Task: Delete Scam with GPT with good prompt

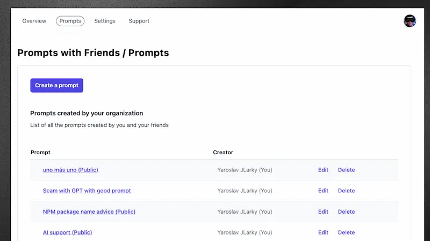Action: 346,191
